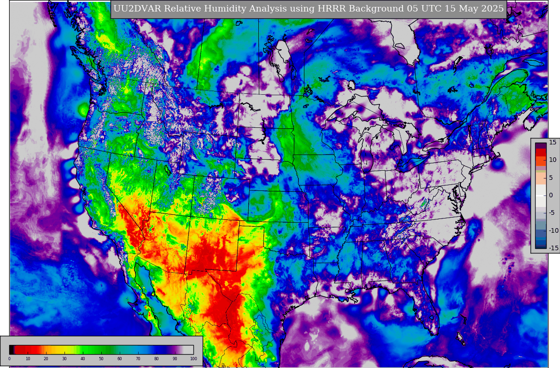Click the '20' tick label on bottom humidity colorbar
The width and height of the screenshot is (560, 368).
(x=46, y=359)
